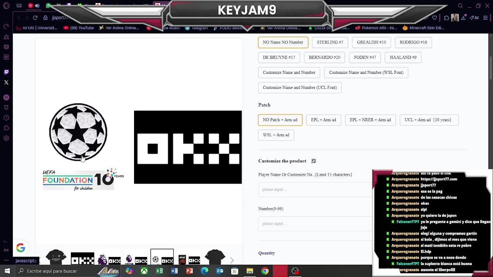Select EPL + NRER + Arm ad patch
The image size is (493, 277).
click(370, 120)
